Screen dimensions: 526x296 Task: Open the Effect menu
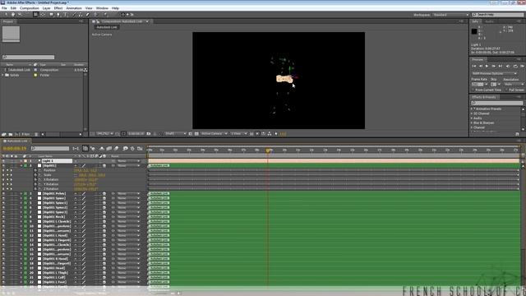[x=58, y=8]
